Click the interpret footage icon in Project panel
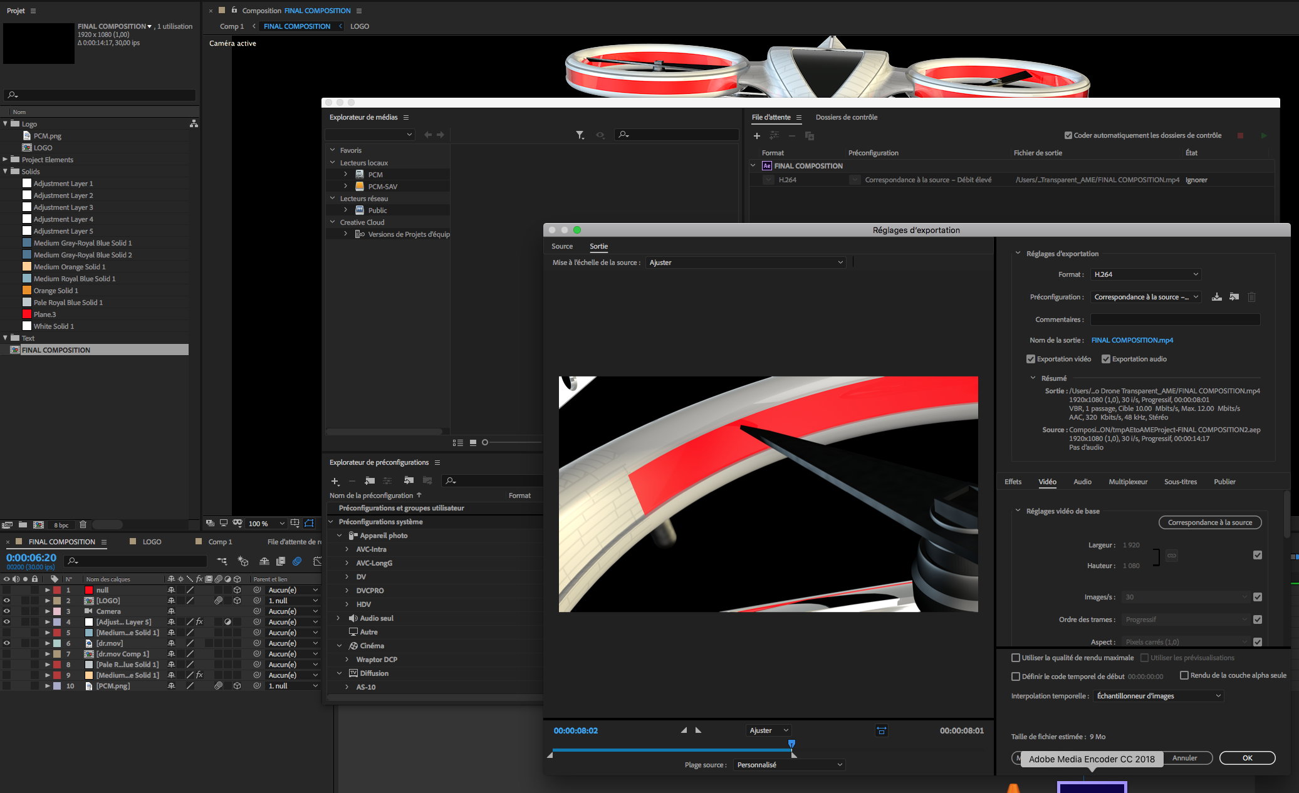 [8, 525]
